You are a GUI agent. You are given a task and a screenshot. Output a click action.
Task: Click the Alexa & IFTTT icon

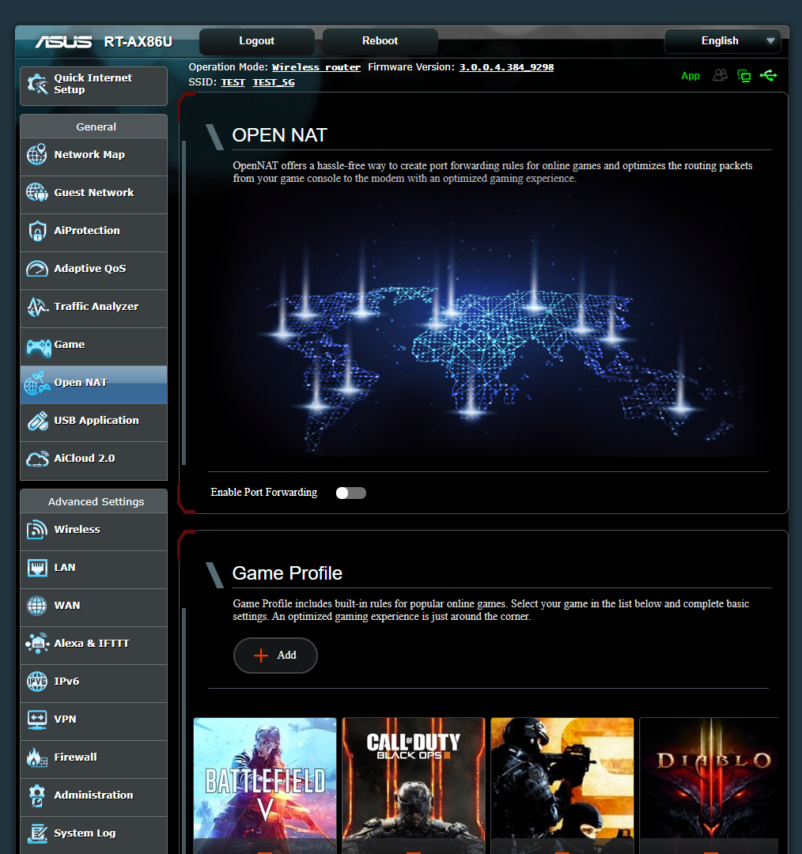(37, 643)
